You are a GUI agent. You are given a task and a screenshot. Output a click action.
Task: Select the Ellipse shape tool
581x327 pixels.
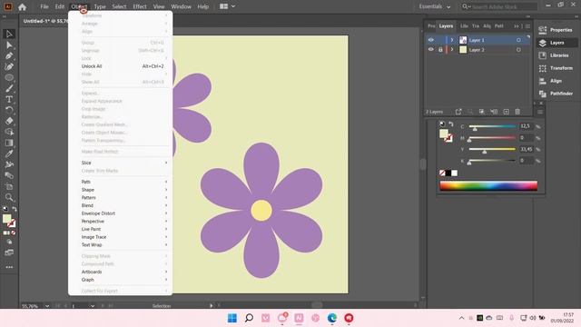click(x=9, y=77)
